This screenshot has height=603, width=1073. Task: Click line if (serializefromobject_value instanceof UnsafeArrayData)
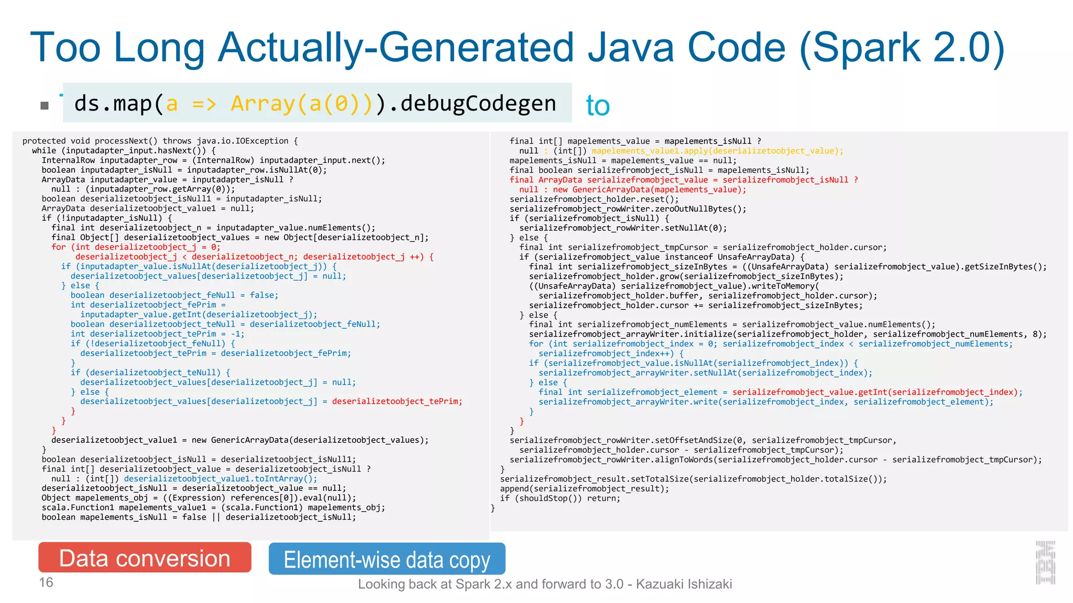coord(662,256)
